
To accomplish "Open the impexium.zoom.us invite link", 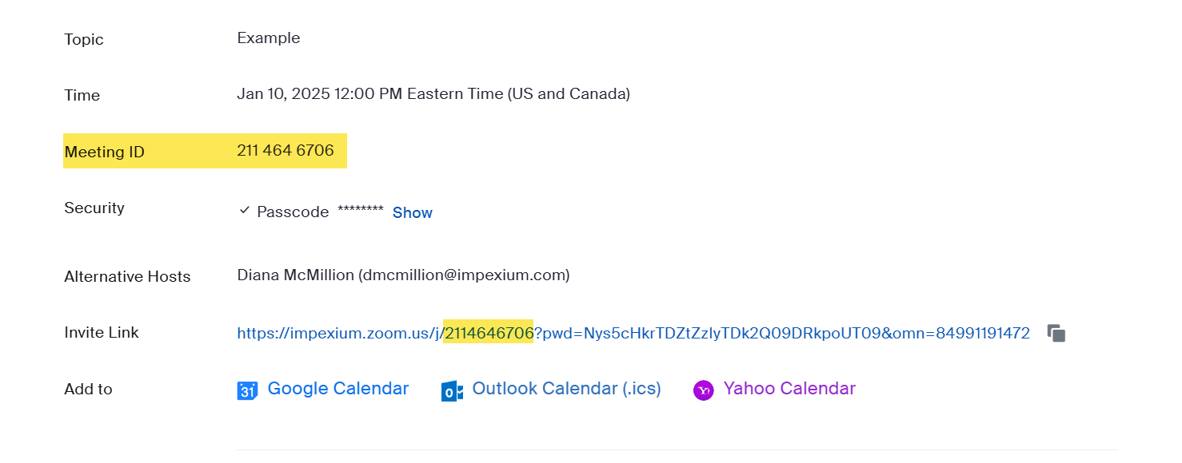I will coord(633,333).
